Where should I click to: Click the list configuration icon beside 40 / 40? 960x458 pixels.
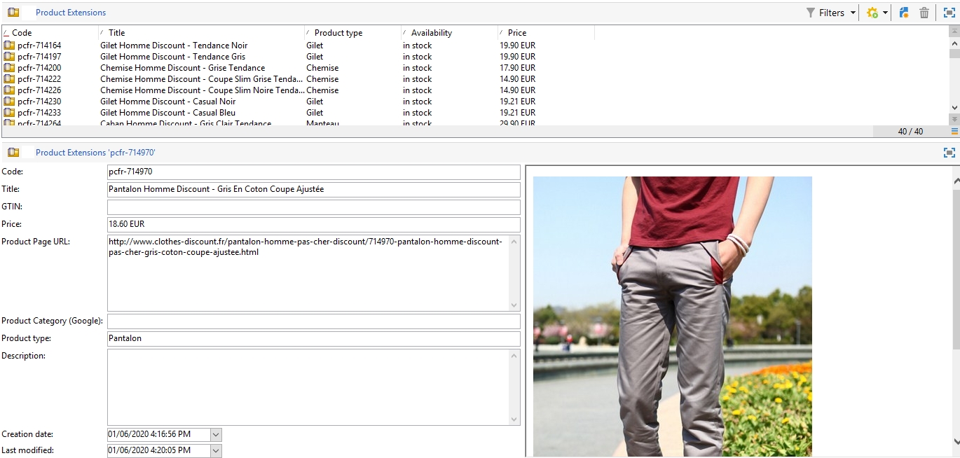[954, 131]
